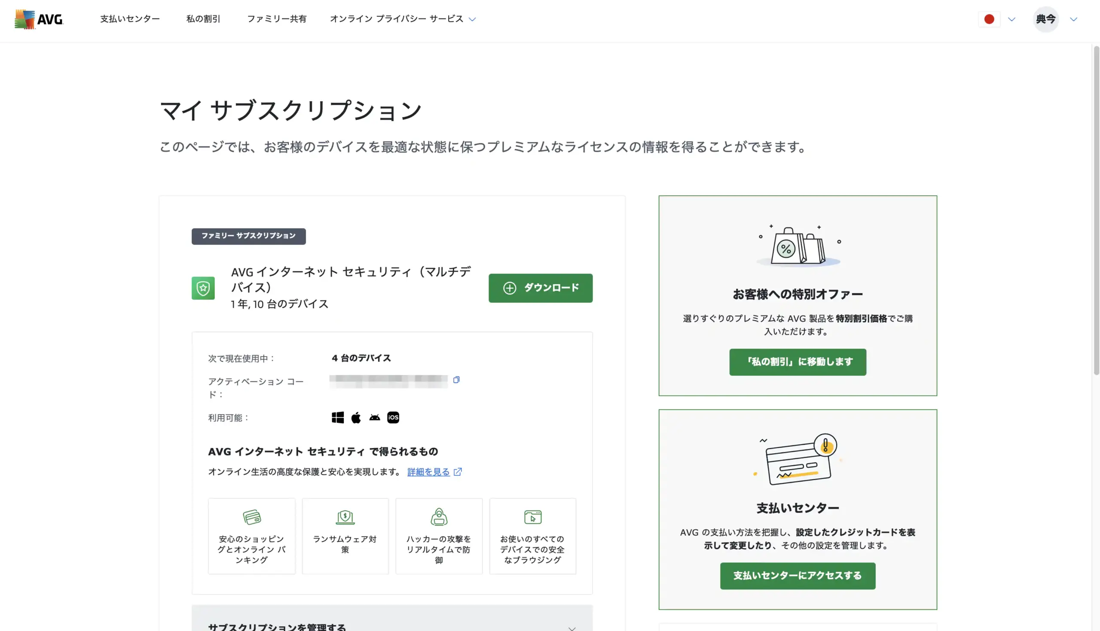This screenshot has height=631, width=1100.
Task: Click the iOS platform icon
Action: point(393,418)
